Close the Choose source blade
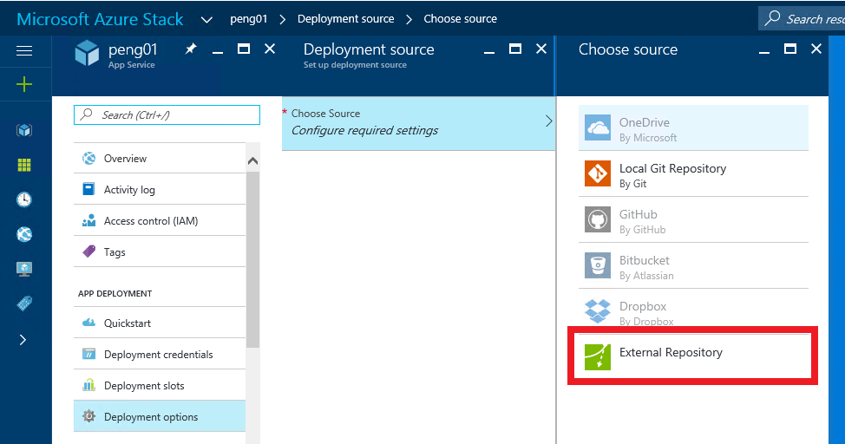This screenshot has width=845, height=444. (x=816, y=49)
